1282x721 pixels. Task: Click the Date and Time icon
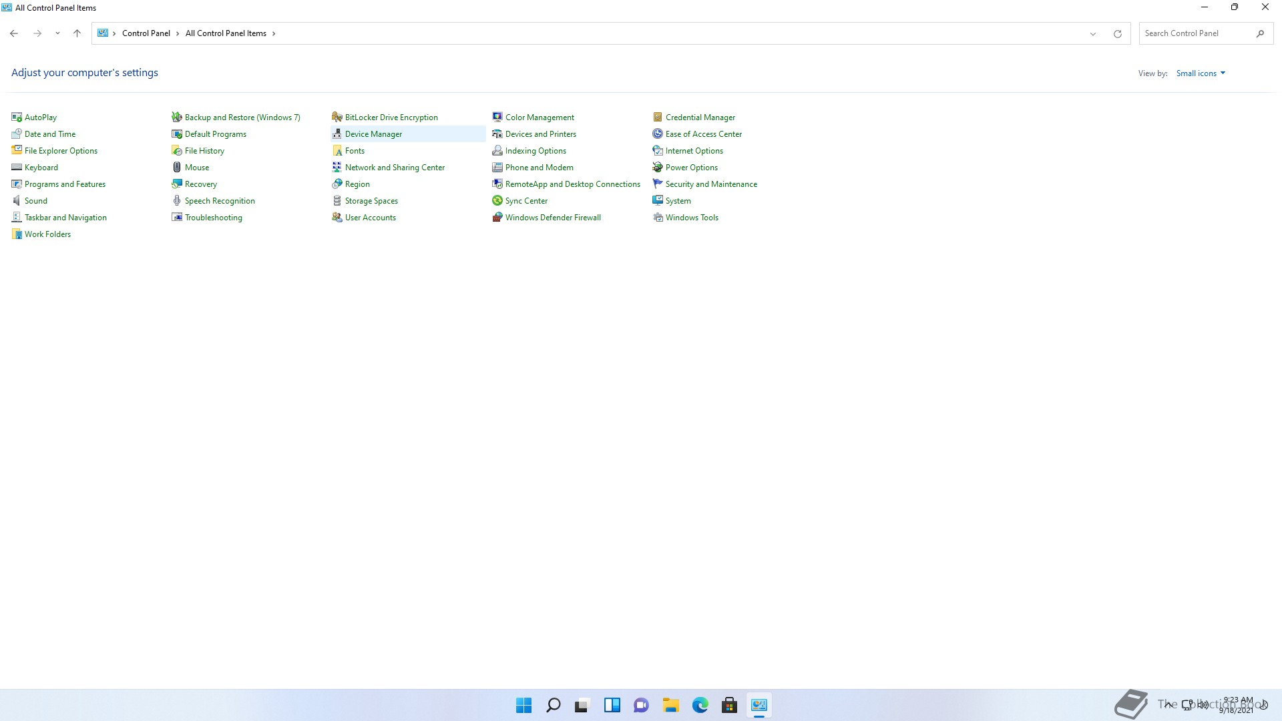17,134
